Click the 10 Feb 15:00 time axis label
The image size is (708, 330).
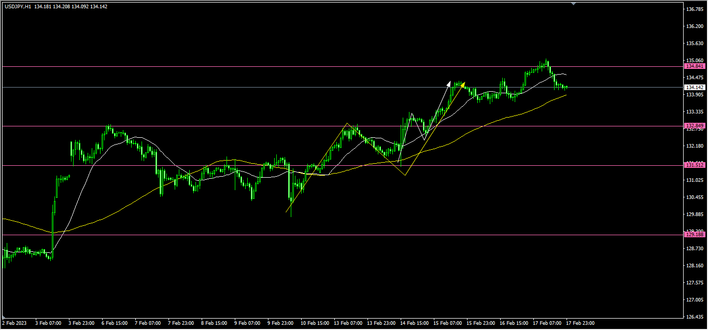(315, 323)
